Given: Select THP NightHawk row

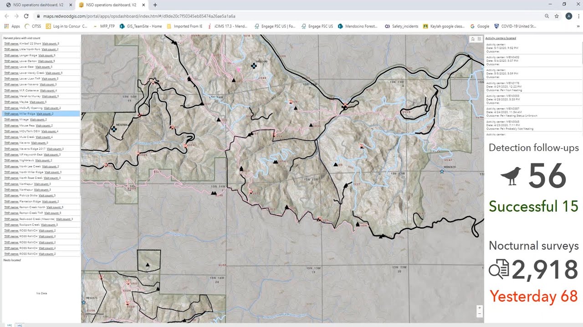Looking at the screenshot, I should tap(41, 160).
